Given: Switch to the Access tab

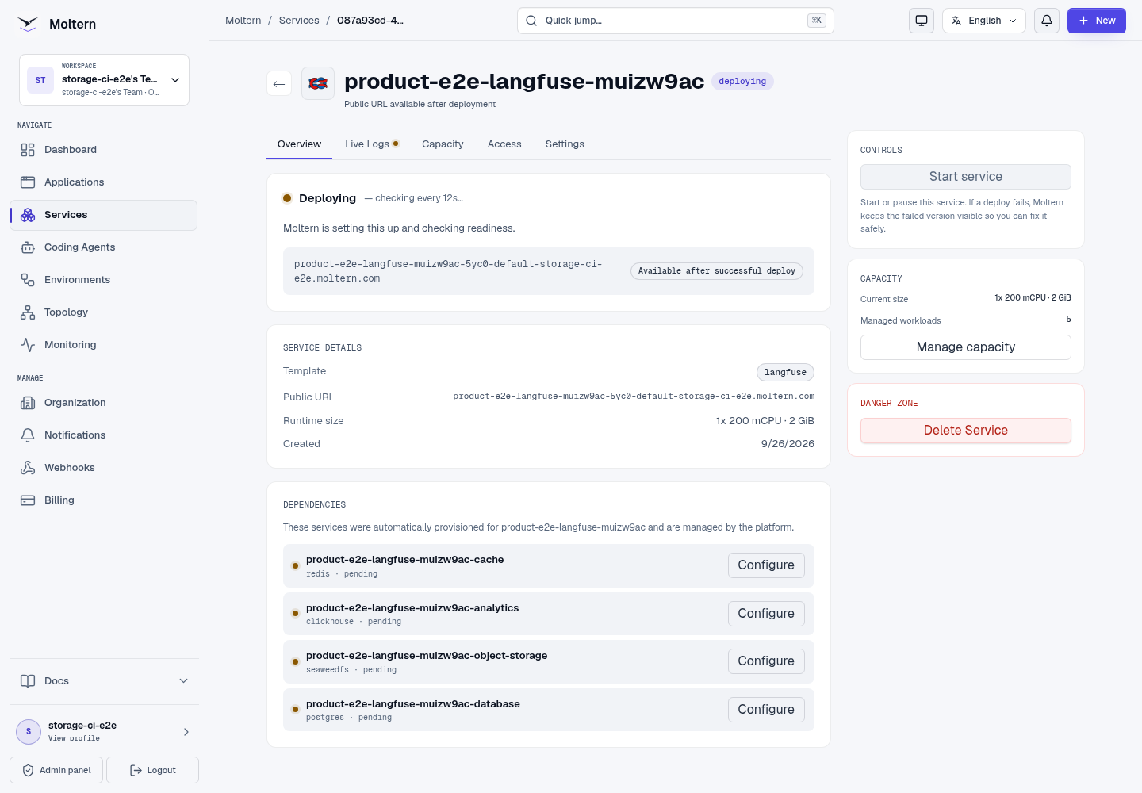Looking at the screenshot, I should point(504,144).
